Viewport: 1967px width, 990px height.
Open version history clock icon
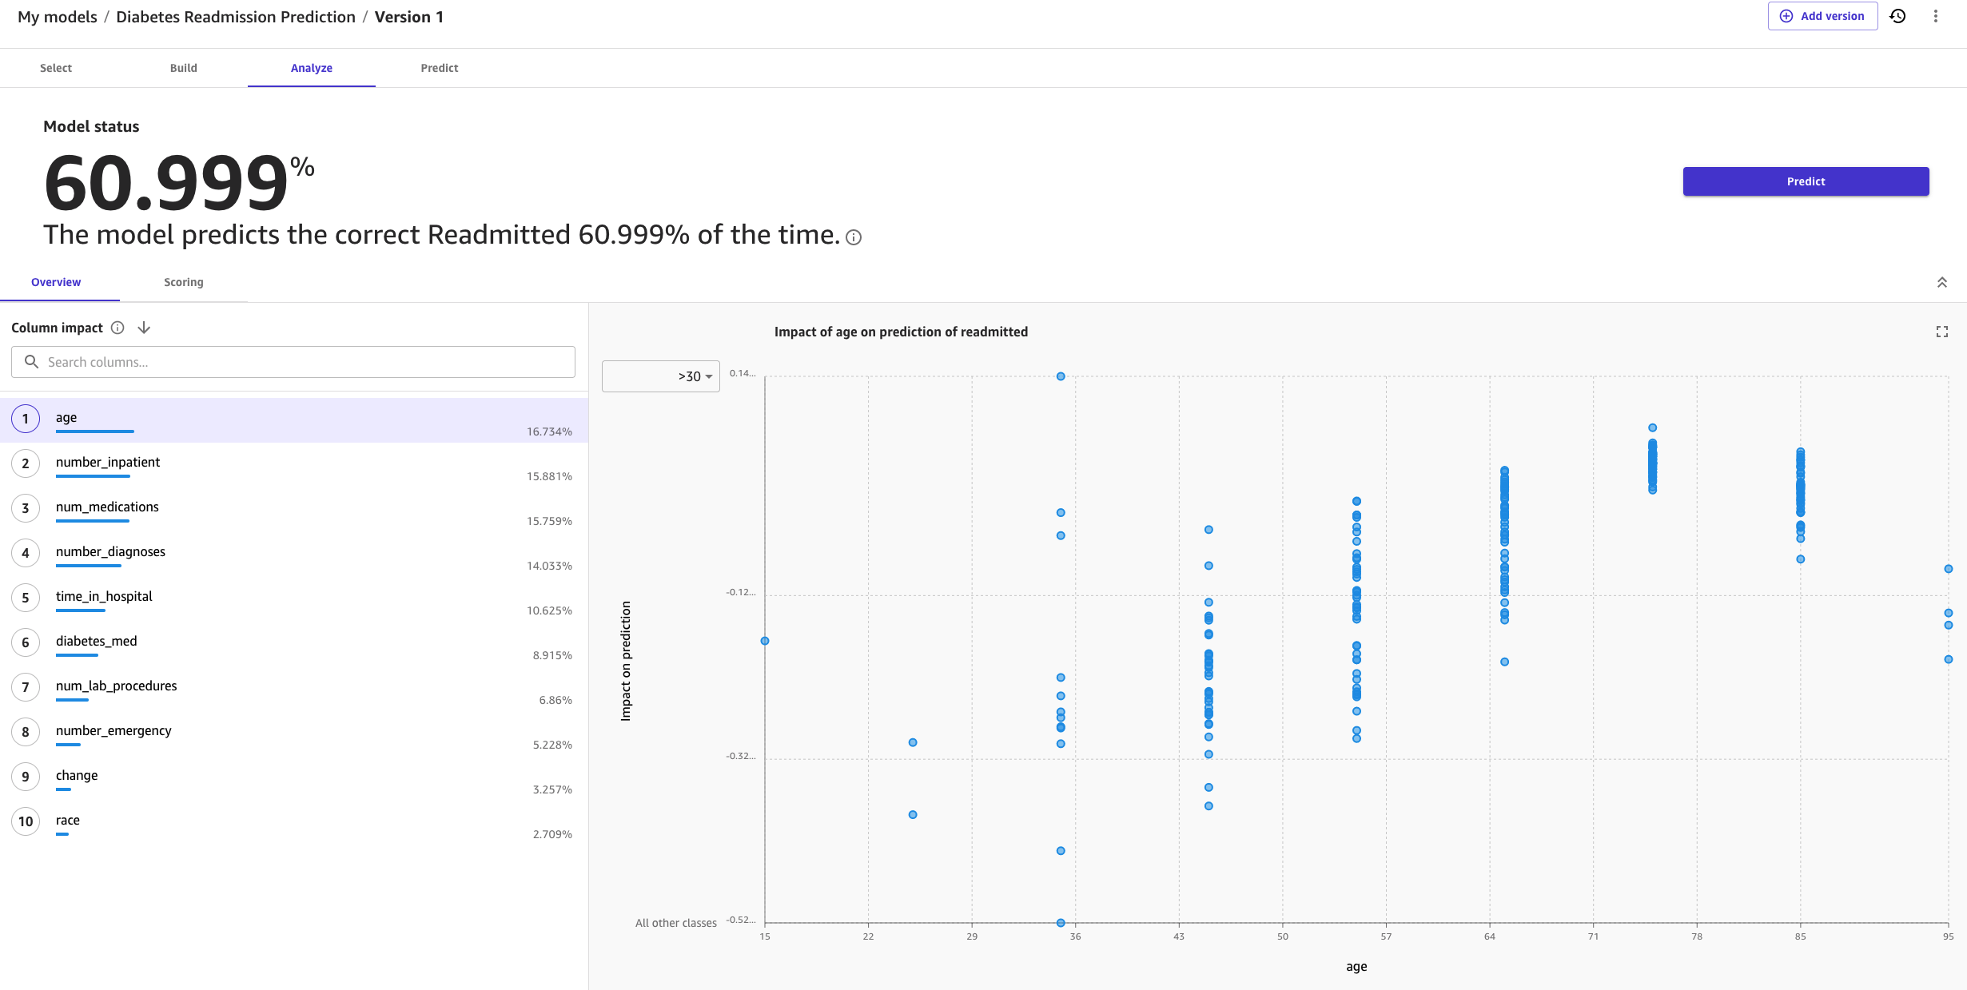click(1898, 16)
